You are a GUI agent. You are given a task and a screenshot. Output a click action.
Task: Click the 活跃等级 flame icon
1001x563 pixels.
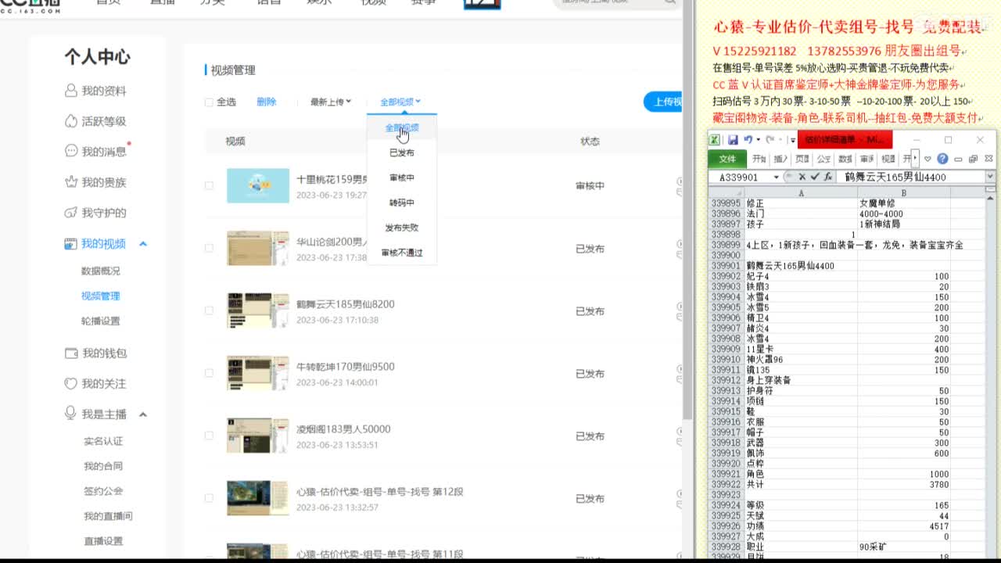coord(71,121)
